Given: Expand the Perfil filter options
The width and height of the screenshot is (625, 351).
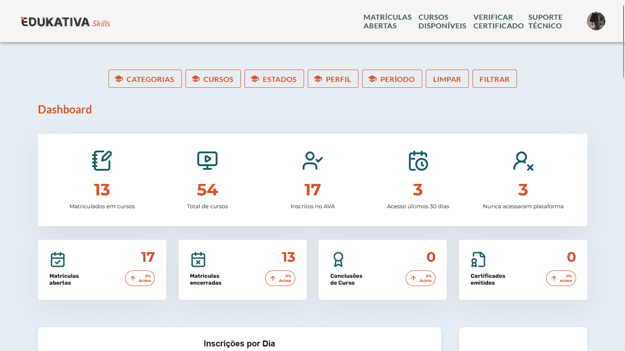Looking at the screenshot, I should tap(333, 79).
